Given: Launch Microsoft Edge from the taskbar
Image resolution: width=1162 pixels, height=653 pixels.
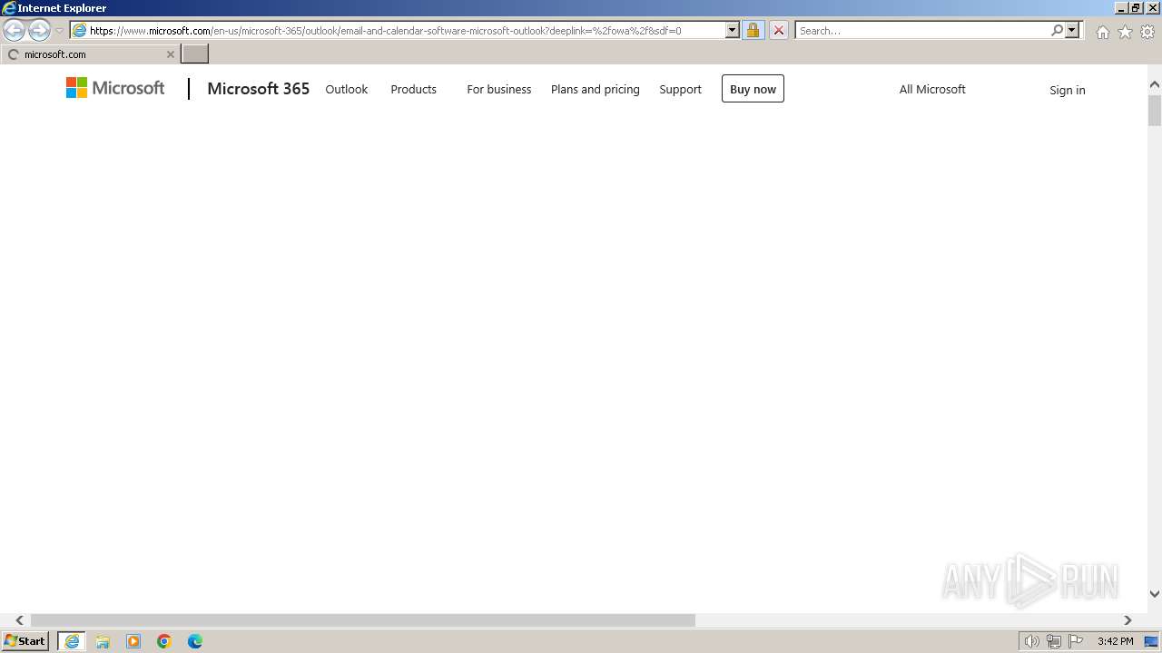Looking at the screenshot, I should click(195, 641).
